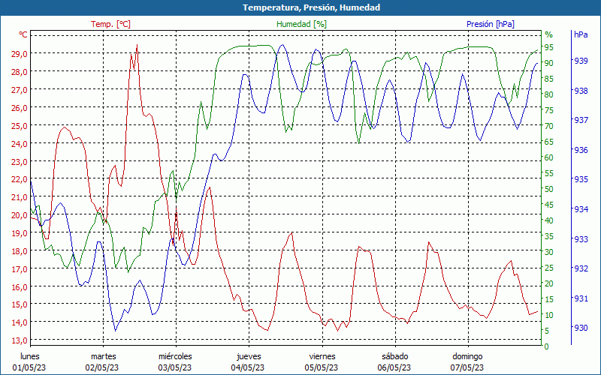Click the 934 tick on the pressure axis
This screenshot has height=375, width=601.
click(581, 209)
